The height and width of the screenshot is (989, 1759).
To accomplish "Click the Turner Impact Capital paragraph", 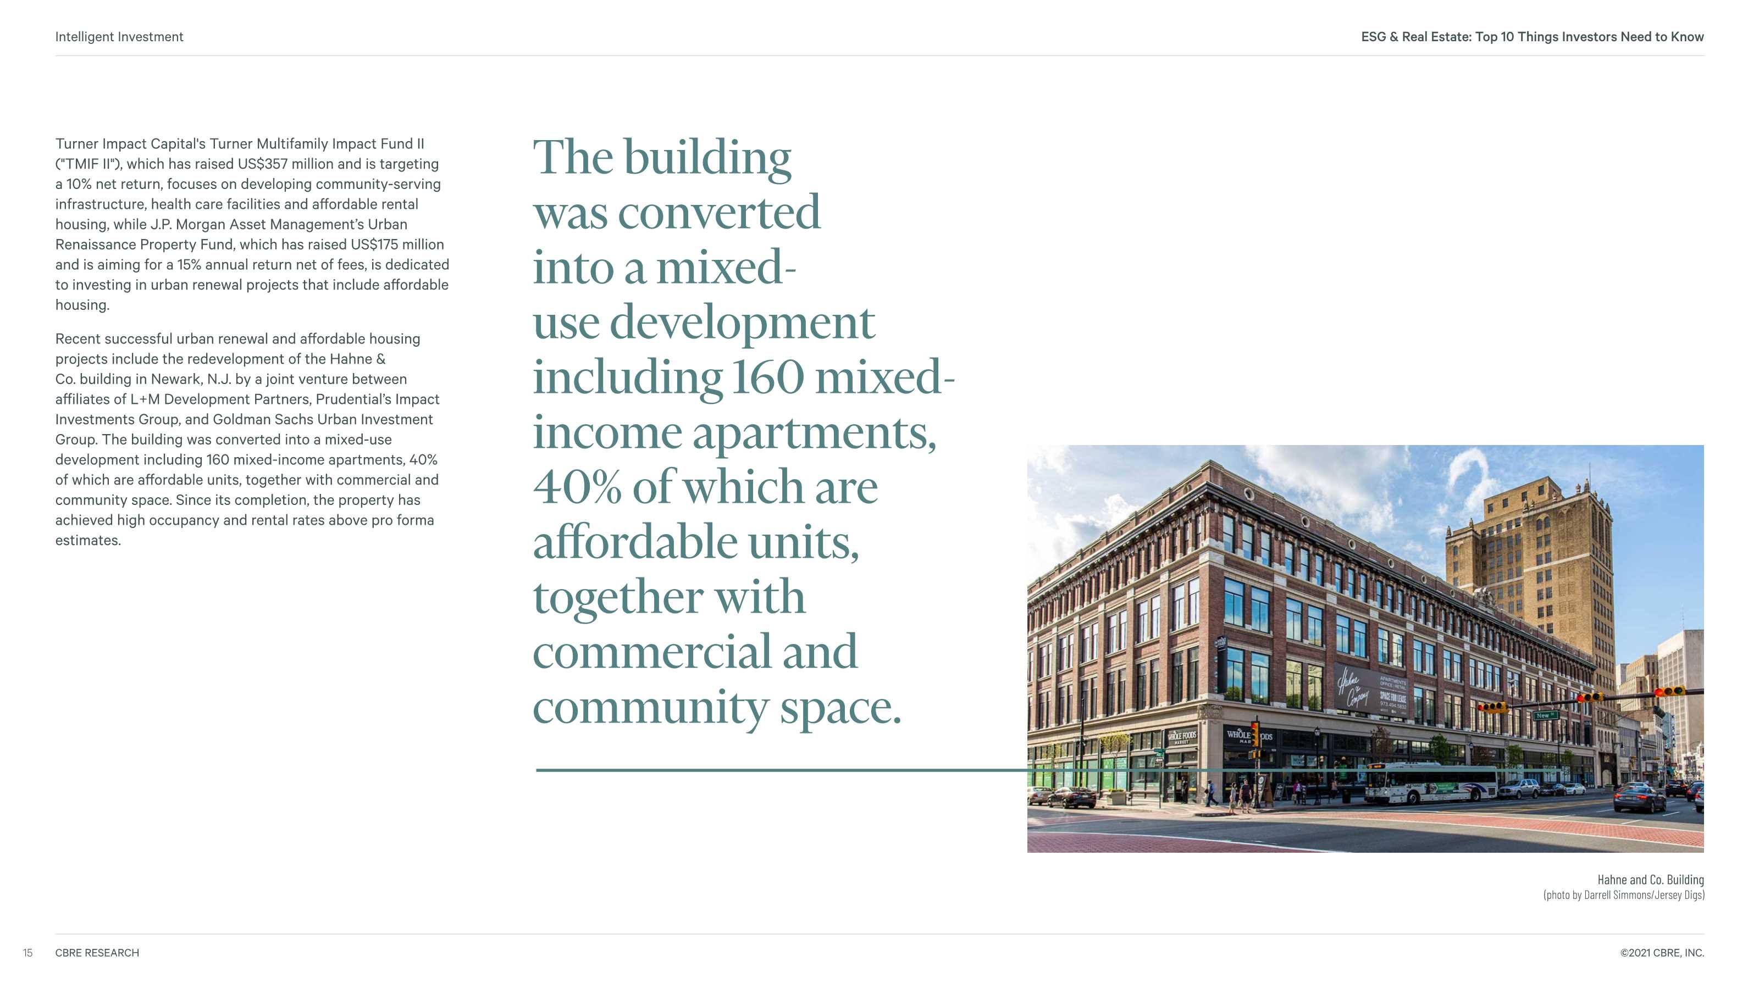I will tap(252, 224).
